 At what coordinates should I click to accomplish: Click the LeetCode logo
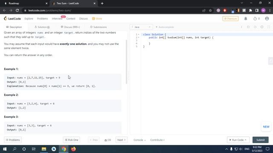[x=12, y=19]
